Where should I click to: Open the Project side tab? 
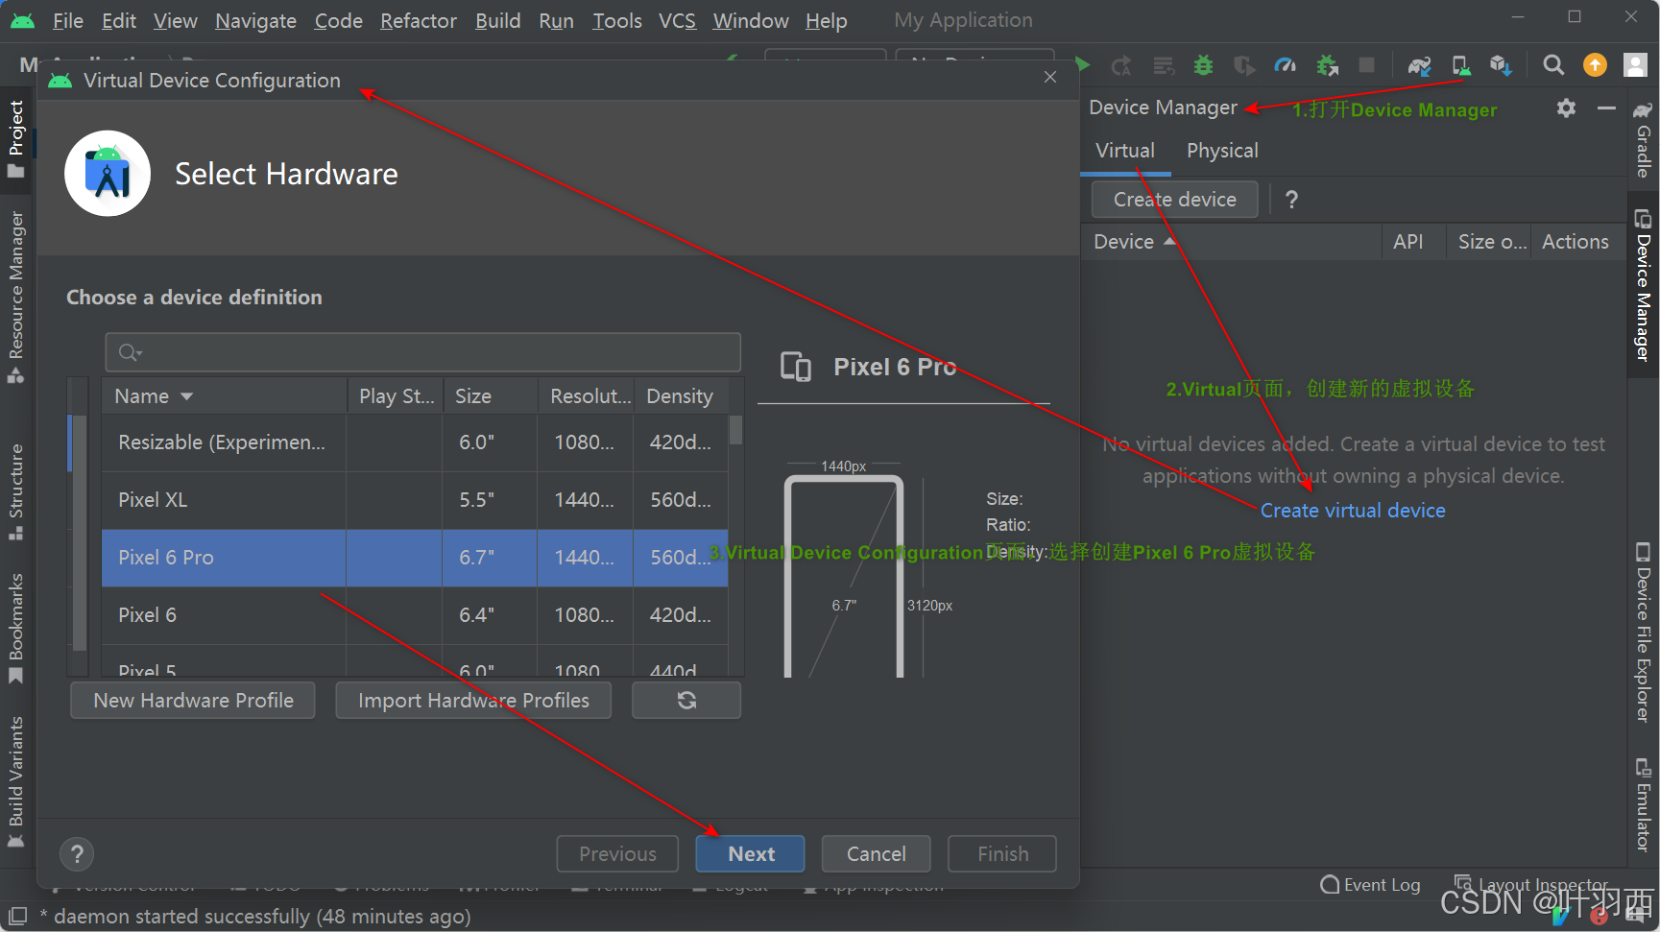click(16, 139)
